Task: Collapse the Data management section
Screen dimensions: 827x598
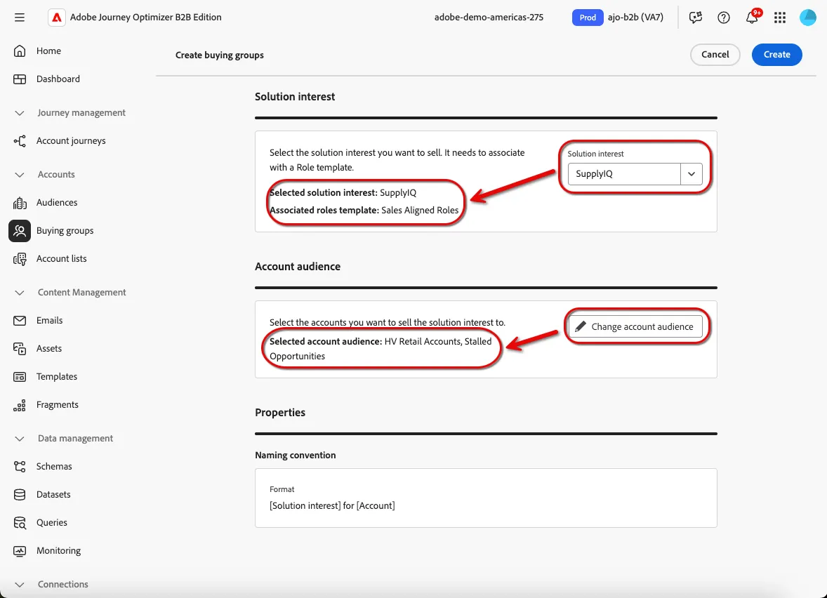Action: pos(20,439)
